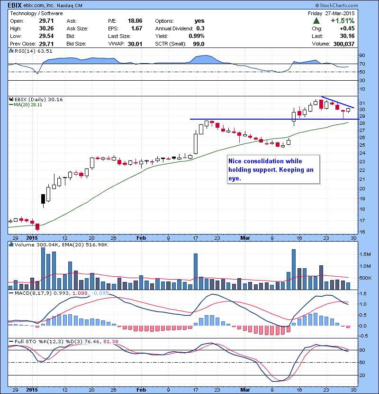Select the MACD value 0.993
This screenshot has height=394, width=379.
(x=61, y=293)
